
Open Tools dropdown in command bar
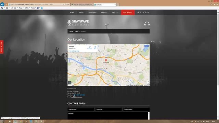(x=34, y=8)
